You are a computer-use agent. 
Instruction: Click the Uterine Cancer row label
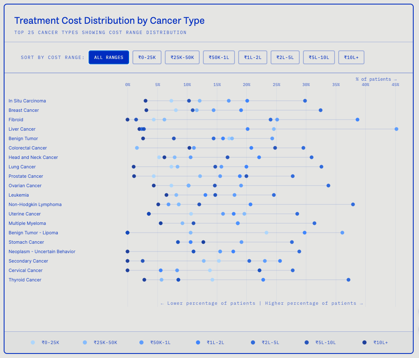25,214
